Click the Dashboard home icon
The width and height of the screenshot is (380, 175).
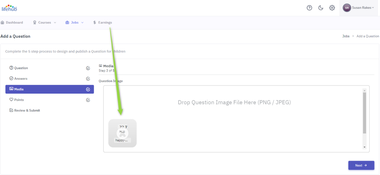(x=3, y=23)
